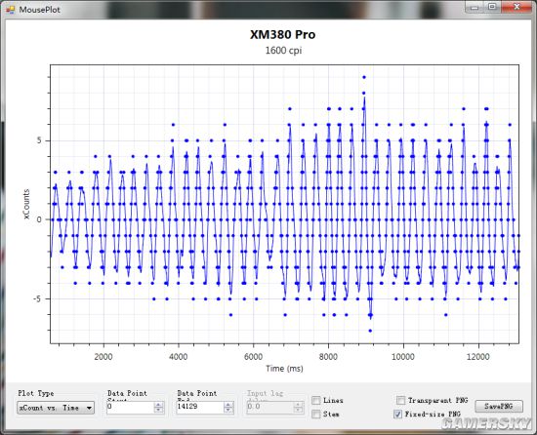Click the SavePNG button
537x435 pixels.
(499, 407)
